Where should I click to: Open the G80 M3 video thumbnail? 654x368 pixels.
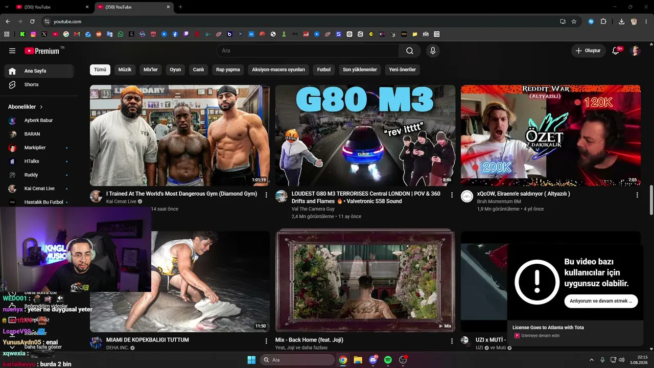(x=365, y=135)
